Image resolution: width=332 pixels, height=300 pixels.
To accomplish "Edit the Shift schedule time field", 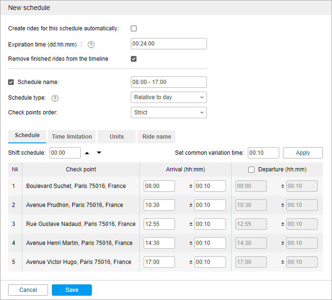I will [x=65, y=153].
